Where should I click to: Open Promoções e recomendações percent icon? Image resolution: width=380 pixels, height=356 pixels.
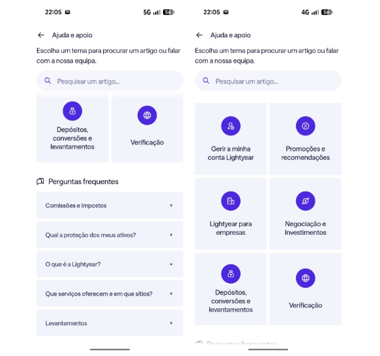point(305,126)
